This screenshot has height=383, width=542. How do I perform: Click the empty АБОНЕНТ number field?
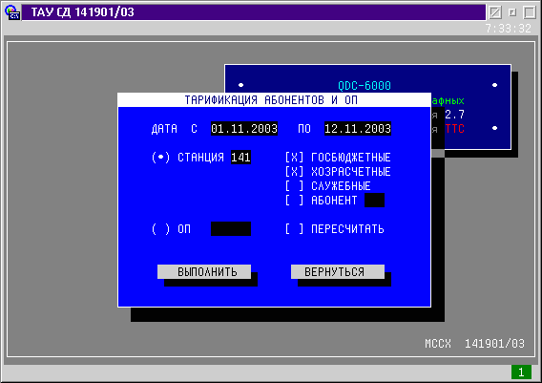click(x=374, y=201)
